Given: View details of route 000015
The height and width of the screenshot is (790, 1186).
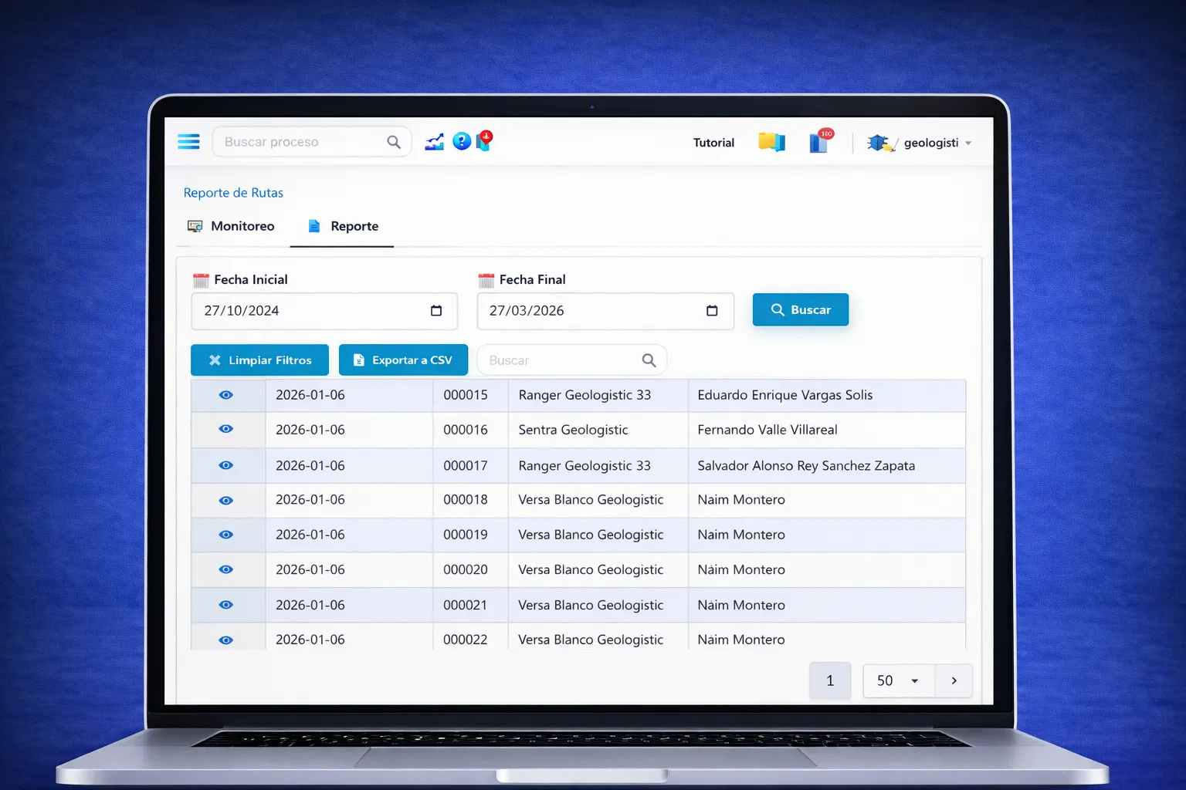Looking at the screenshot, I should click(x=226, y=395).
